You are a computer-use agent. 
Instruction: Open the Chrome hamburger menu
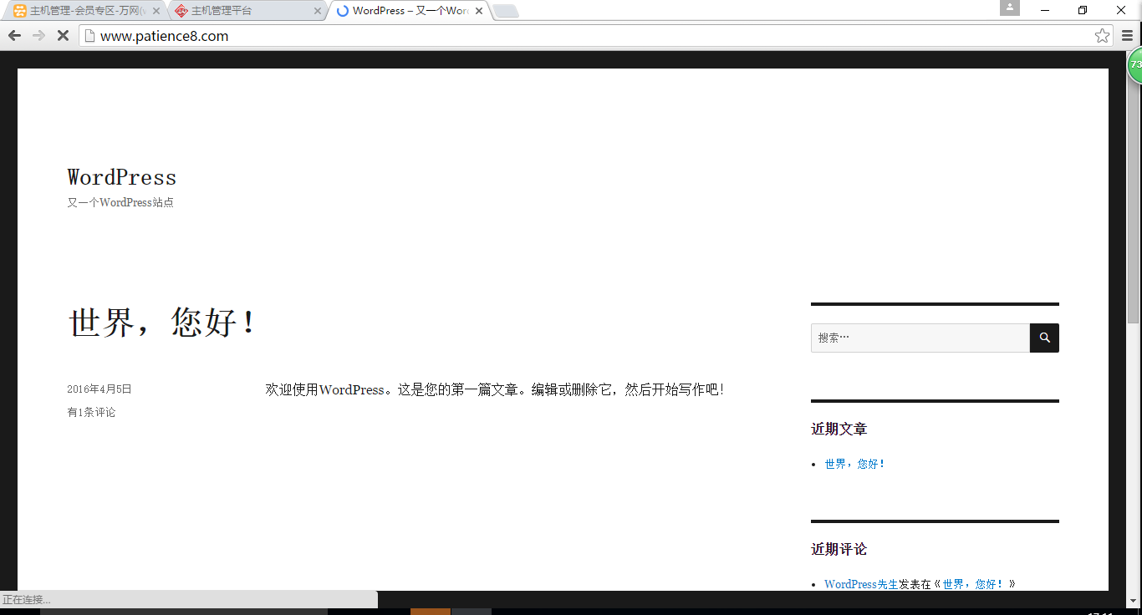1127,36
